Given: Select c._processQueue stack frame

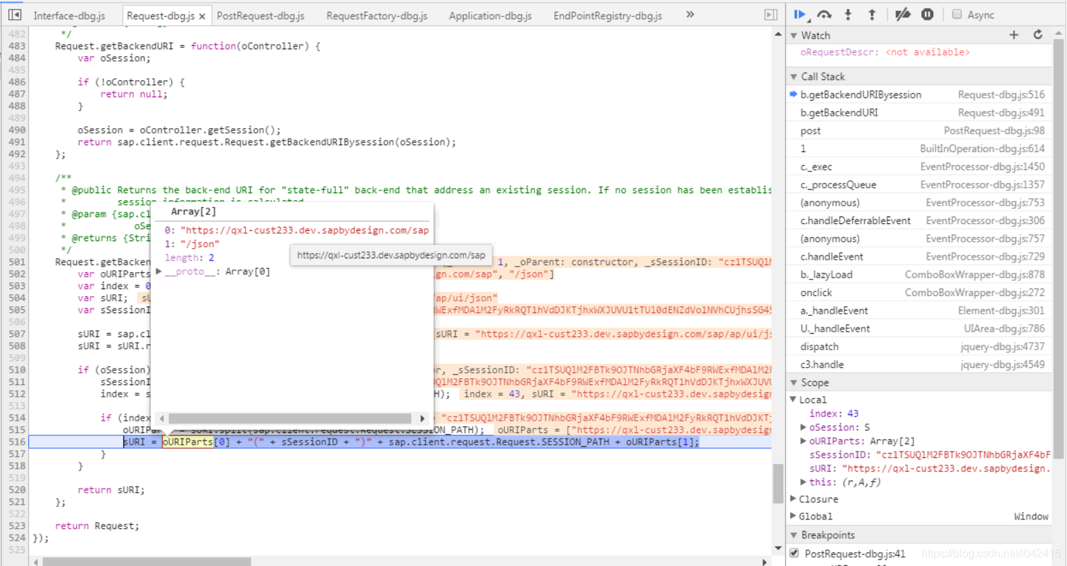Looking at the screenshot, I should (919, 184).
